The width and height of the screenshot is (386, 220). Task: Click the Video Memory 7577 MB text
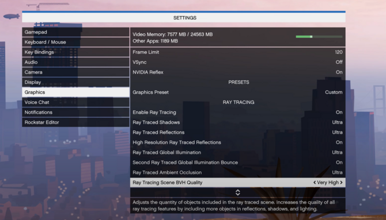coord(173,34)
